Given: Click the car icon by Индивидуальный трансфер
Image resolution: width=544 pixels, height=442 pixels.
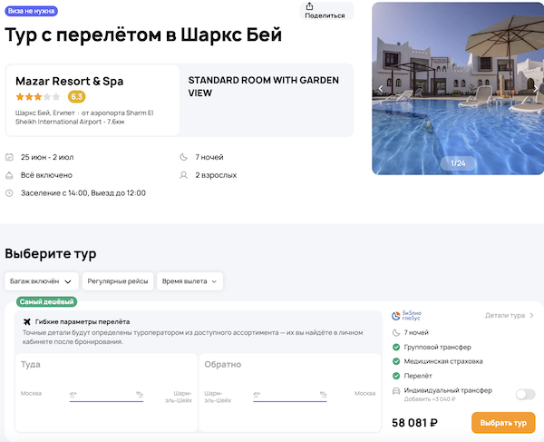Looking at the screenshot, I should (395, 391).
